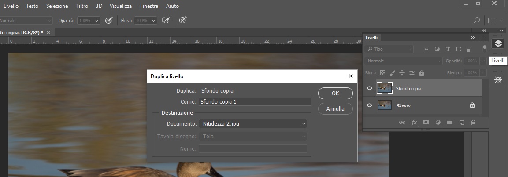Open the layer blend mode dropdown 'Normale'

tap(403, 61)
